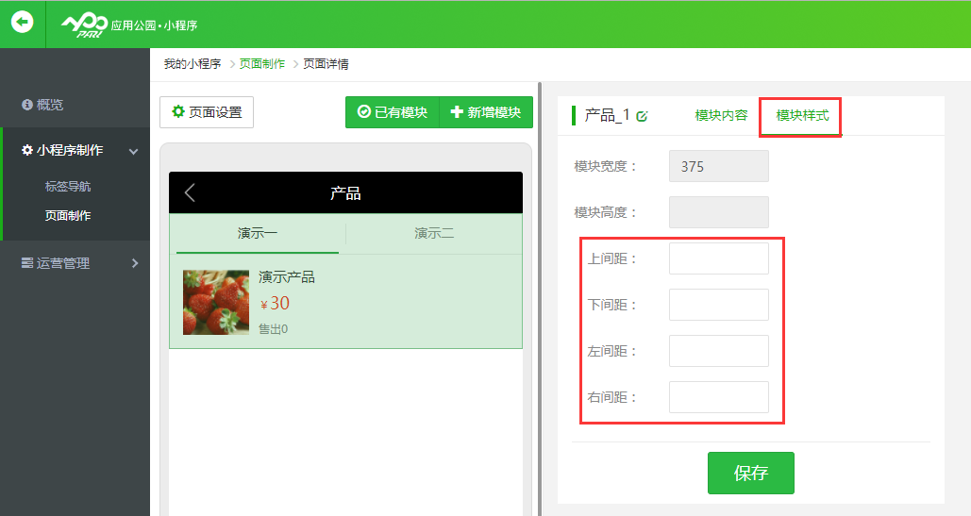
Task: Open 页面设置 page settings
Action: 207,112
